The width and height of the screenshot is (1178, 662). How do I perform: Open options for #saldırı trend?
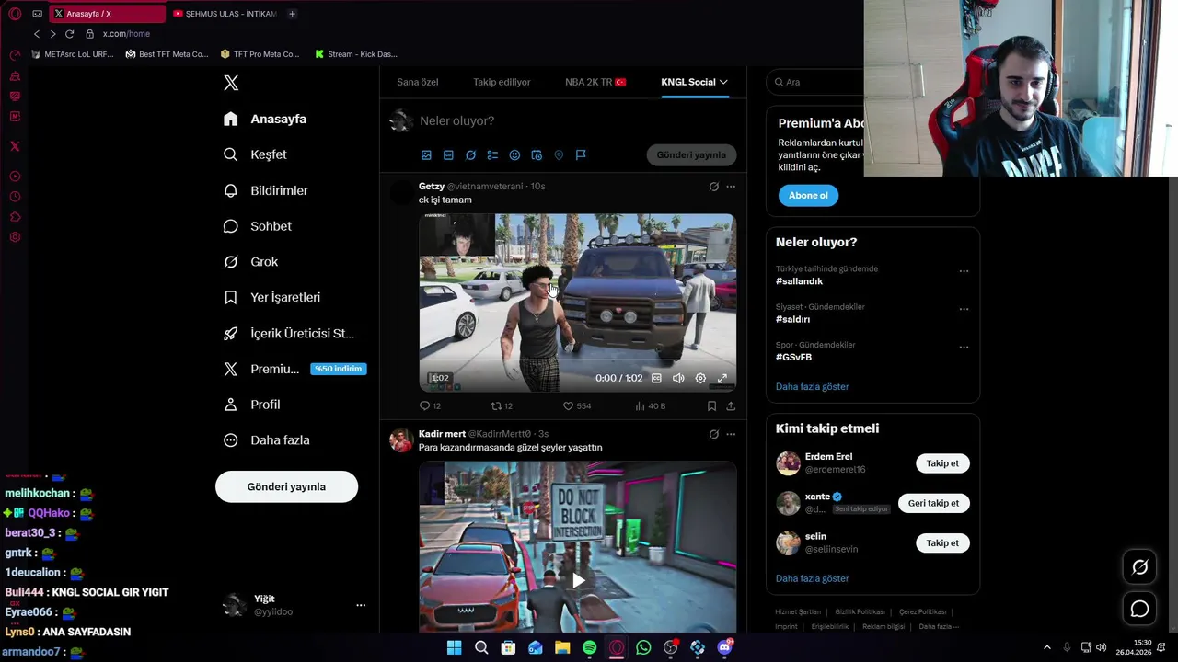964,309
